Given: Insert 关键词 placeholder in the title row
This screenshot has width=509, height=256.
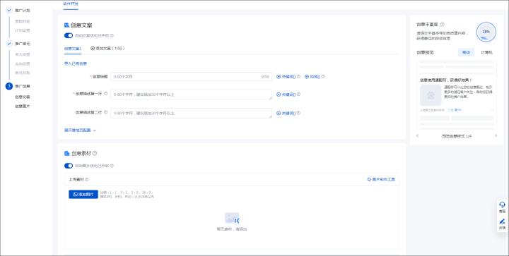Looking at the screenshot, I should point(286,77).
